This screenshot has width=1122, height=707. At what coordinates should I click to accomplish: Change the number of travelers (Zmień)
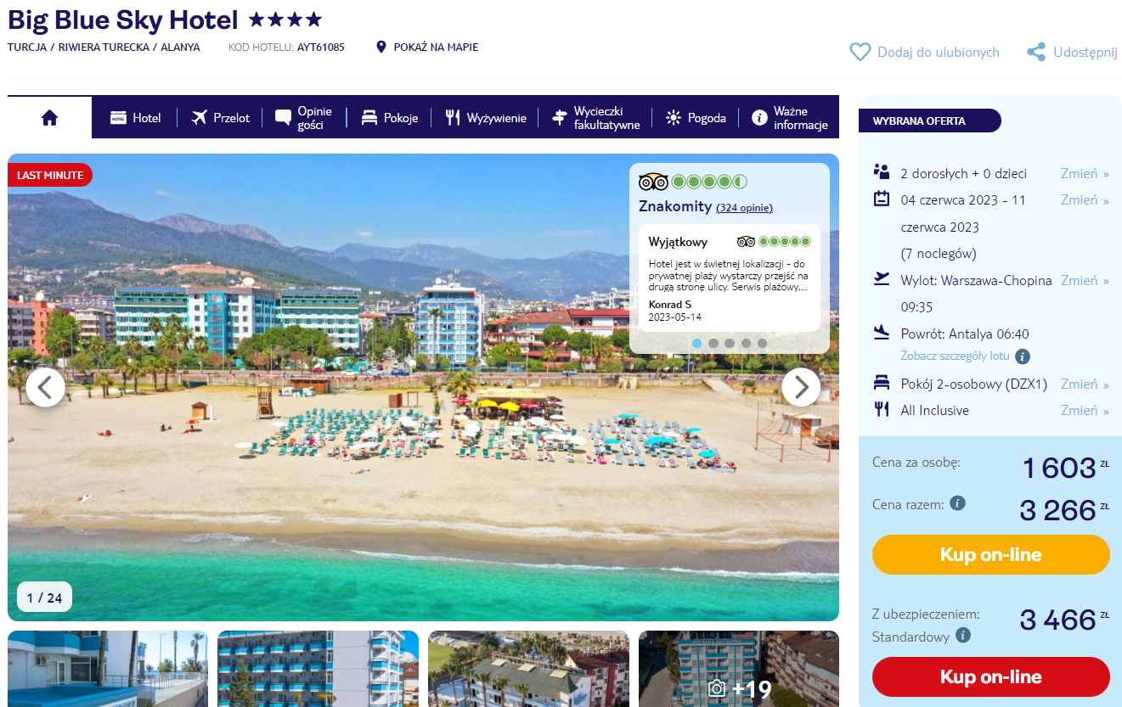[1085, 173]
